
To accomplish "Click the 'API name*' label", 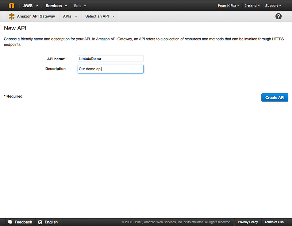I will pyautogui.click(x=56, y=59).
